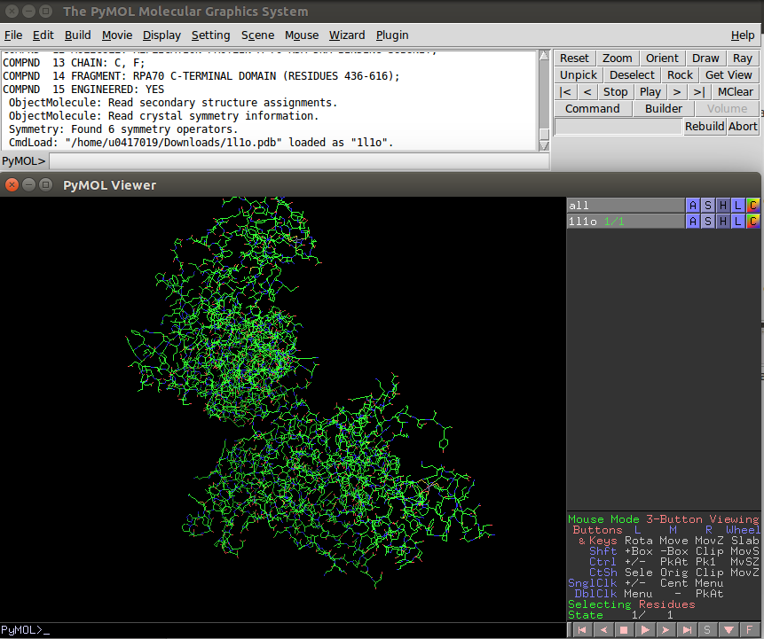This screenshot has height=639, width=764.
Task: Open the File menu
Action: (13, 35)
